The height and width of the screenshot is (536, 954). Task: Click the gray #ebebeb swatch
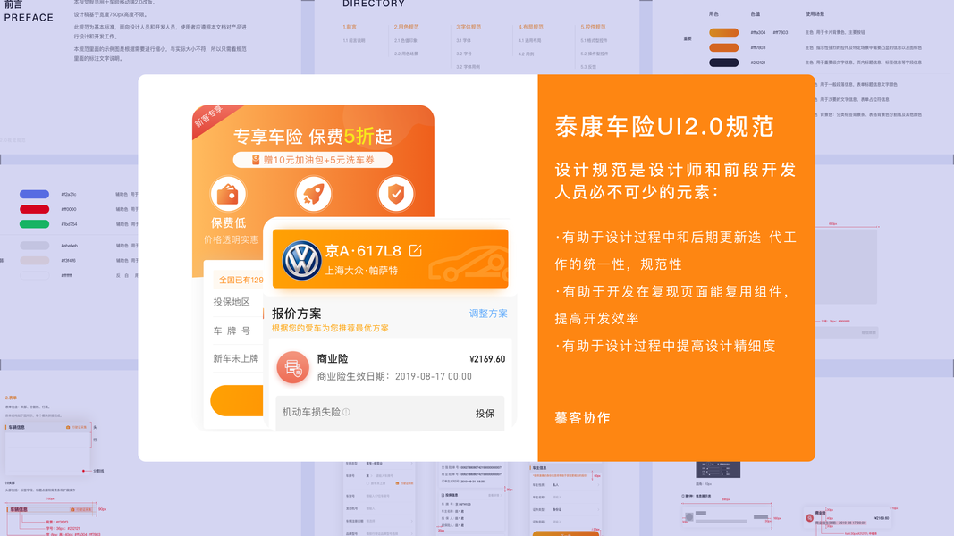point(35,246)
